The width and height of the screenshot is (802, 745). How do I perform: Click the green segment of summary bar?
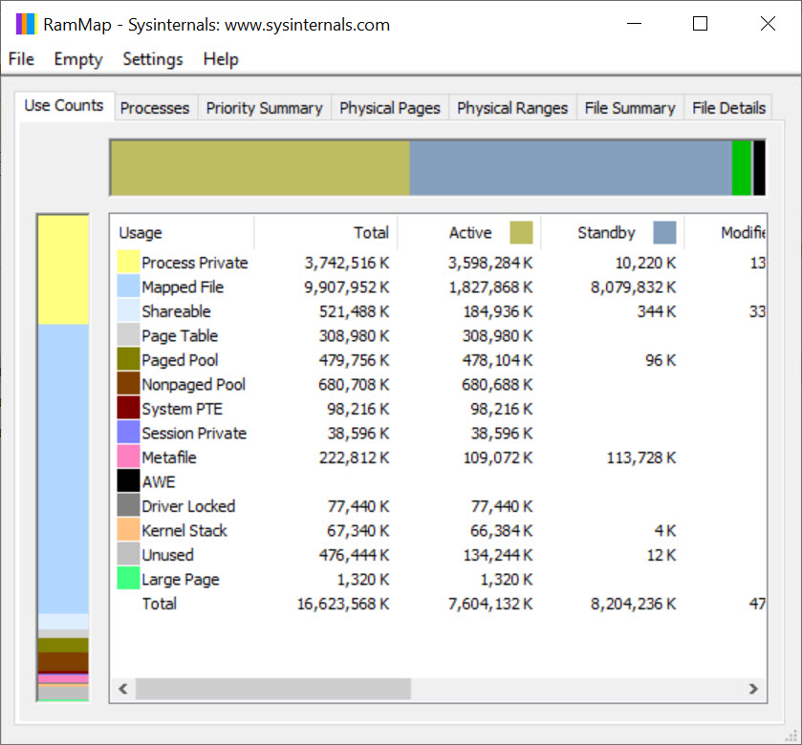coord(741,168)
